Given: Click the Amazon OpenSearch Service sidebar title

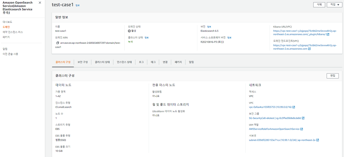Looking at the screenshot, I should click(17, 8).
